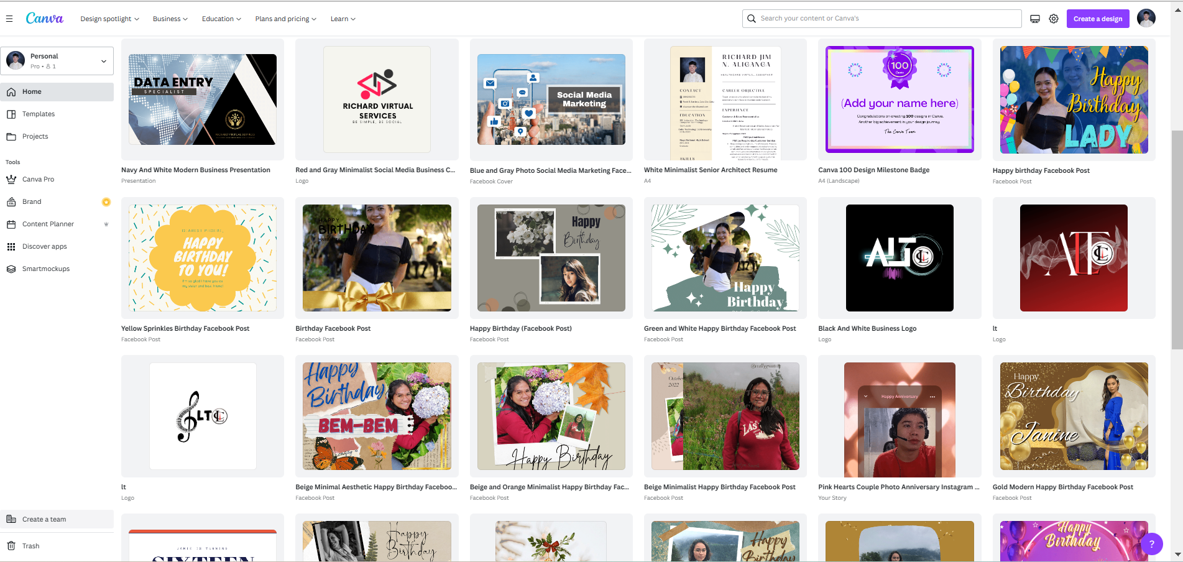
Task: Click the desktop app monitor icon
Action: pyautogui.click(x=1035, y=19)
